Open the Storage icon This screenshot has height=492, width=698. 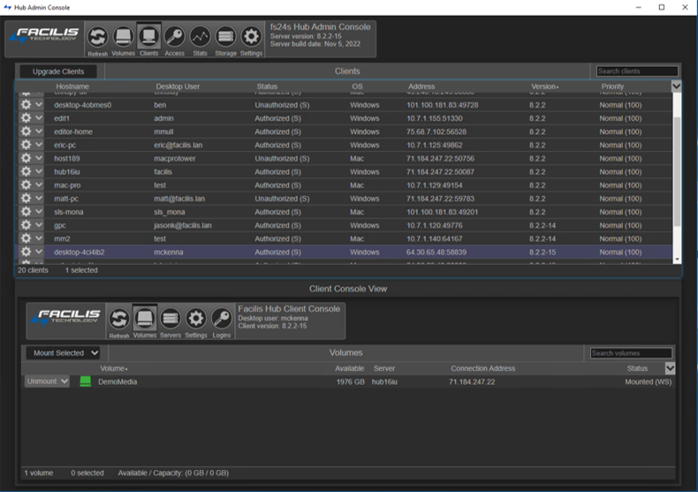225,37
